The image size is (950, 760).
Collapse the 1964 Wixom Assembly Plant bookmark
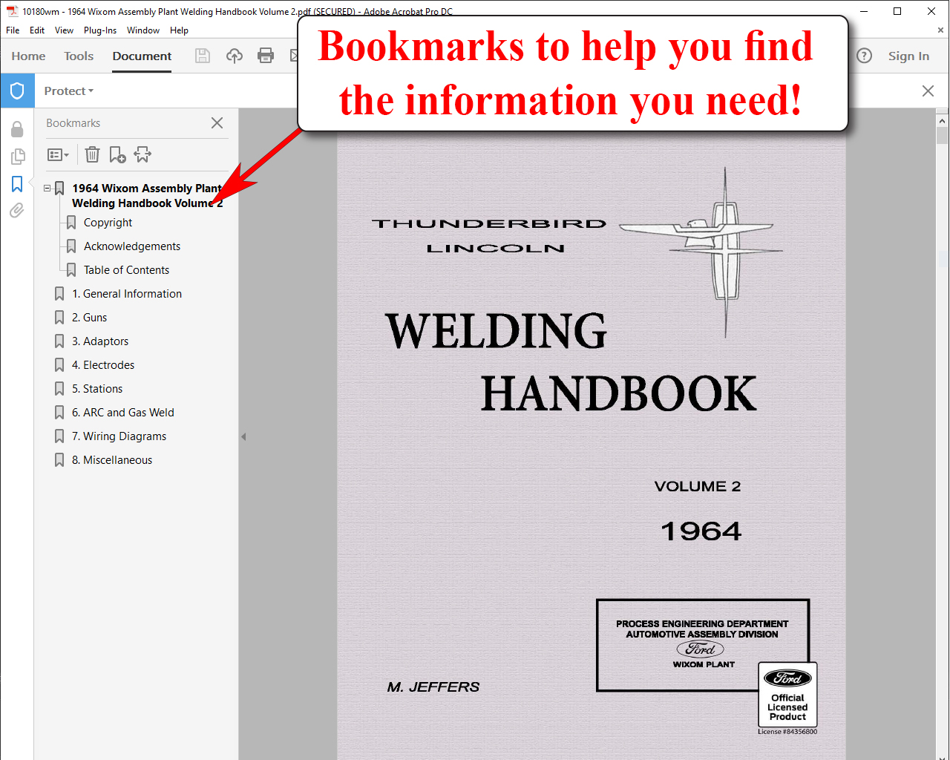coord(47,189)
